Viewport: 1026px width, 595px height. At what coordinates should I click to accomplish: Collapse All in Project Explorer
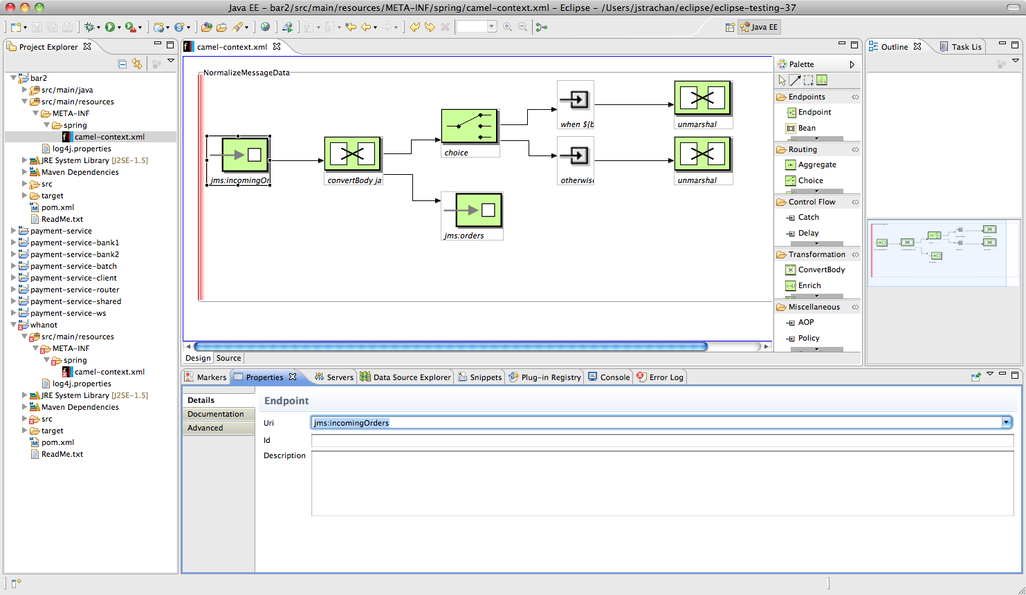coord(122,64)
